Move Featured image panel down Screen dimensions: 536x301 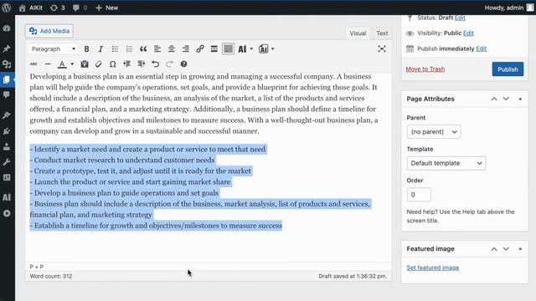coord(506,249)
